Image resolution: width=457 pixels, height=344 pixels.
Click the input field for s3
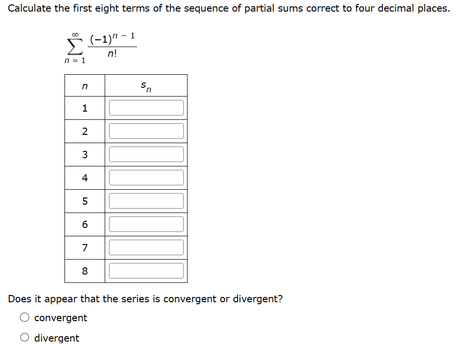[x=146, y=154]
